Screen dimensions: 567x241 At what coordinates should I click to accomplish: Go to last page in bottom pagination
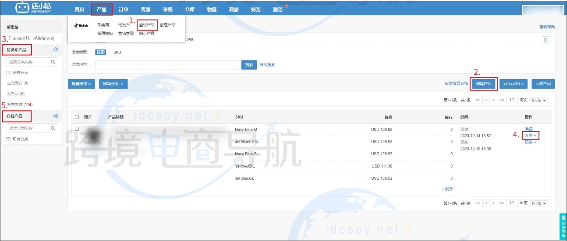(x=502, y=203)
